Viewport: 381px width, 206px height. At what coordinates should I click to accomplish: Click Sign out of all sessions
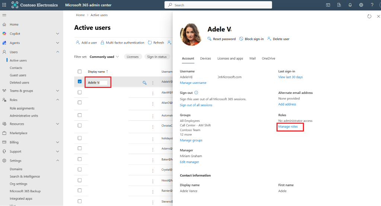point(196,105)
